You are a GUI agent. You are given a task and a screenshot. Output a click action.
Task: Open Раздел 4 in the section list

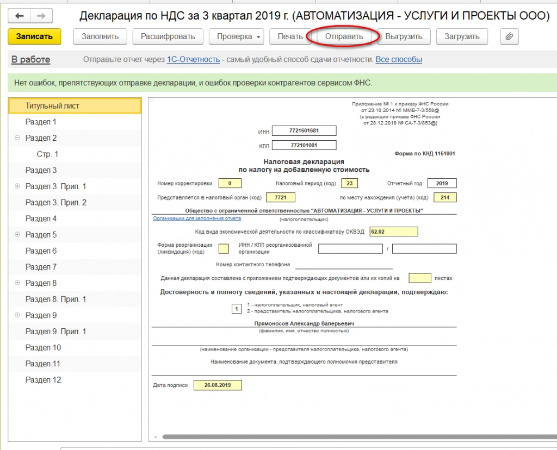(x=75, y=218)
